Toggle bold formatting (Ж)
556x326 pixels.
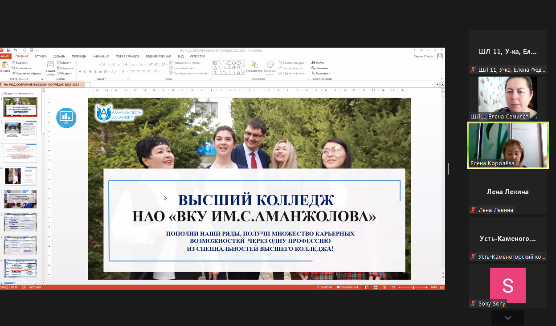pyautogui.click(x=80, y=72)
